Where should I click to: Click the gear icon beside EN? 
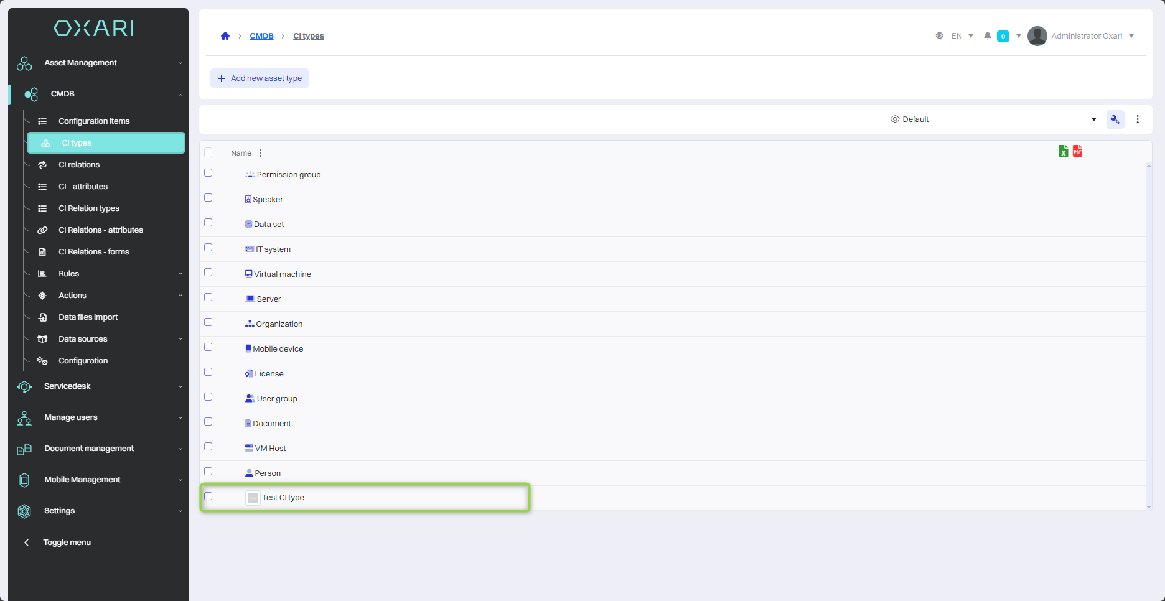(939, 36)
